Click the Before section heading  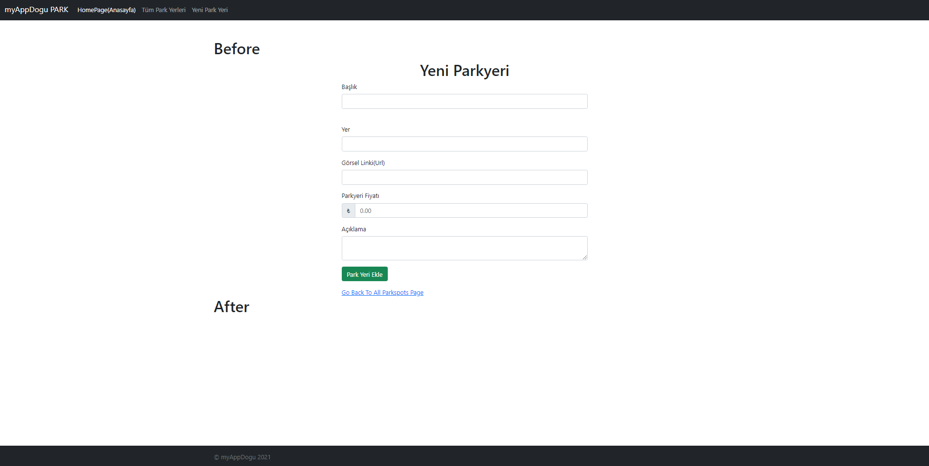pos(236,48)
